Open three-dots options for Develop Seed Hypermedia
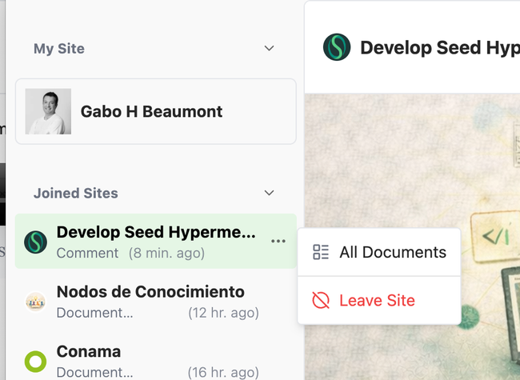The width and height of the screenshot is (520, 380). click(x=278, y=241)
